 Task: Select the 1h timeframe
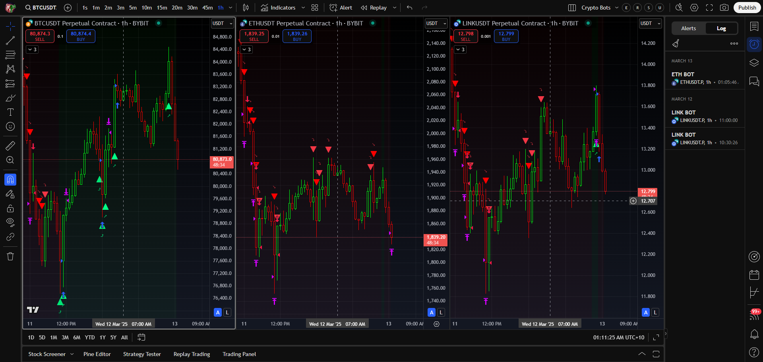pos(221,8)
